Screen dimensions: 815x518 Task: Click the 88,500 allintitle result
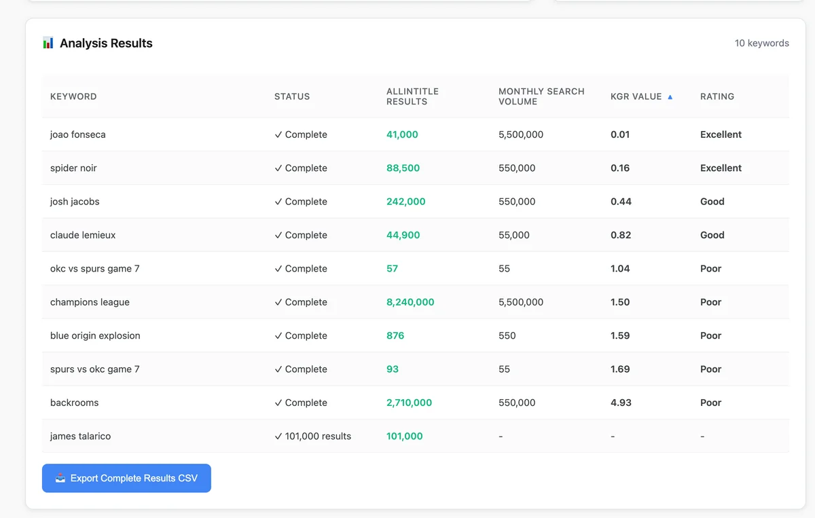403,168
